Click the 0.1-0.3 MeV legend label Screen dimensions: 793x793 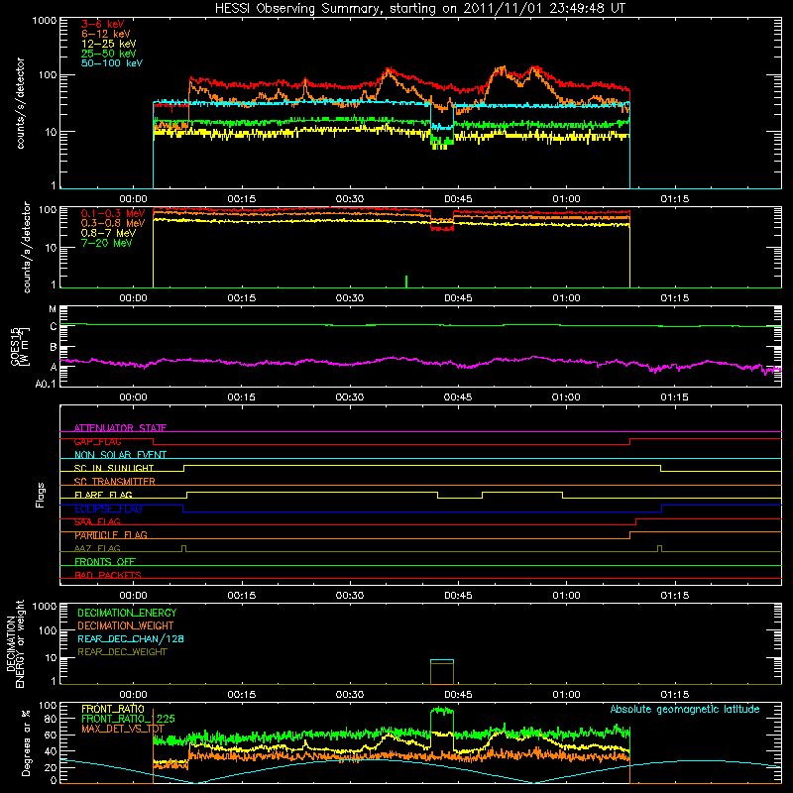pos(113,213)
